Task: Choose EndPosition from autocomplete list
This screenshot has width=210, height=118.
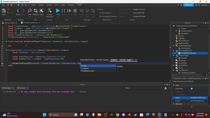Action: click(x=98, y=71)
